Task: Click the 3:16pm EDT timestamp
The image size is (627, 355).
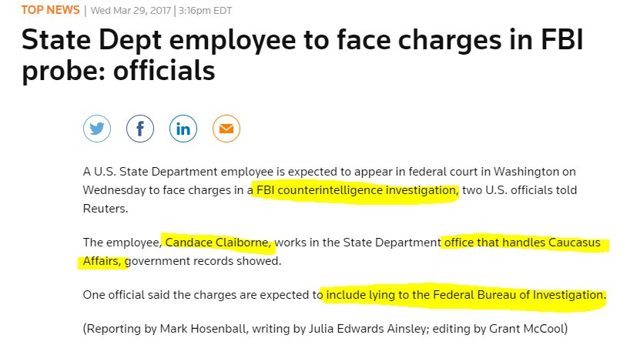Action: pos(205,10)
